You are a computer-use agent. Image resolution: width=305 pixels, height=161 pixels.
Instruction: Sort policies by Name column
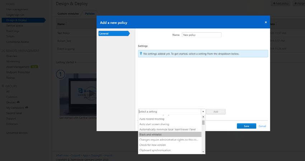tap(61, 24)
